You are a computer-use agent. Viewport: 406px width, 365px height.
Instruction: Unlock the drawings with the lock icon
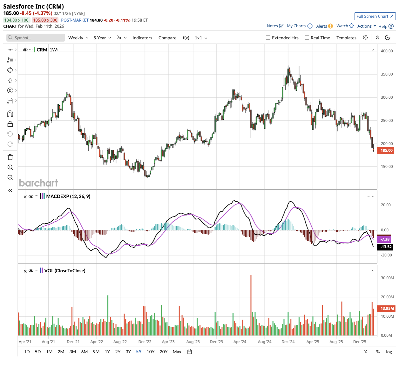(x=10, y=124)
